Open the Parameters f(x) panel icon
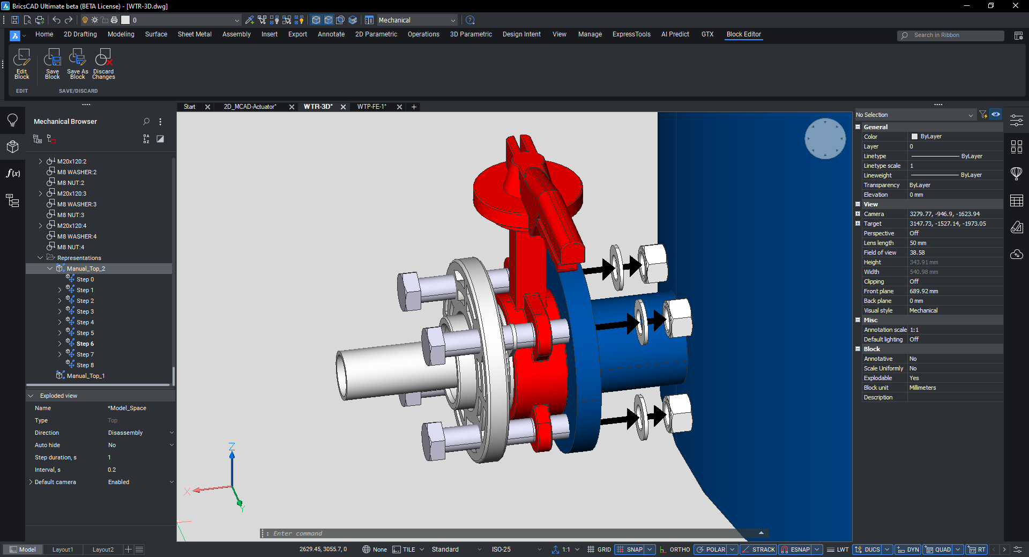This screenshot has height=557, width=1029. pos(12,173)
